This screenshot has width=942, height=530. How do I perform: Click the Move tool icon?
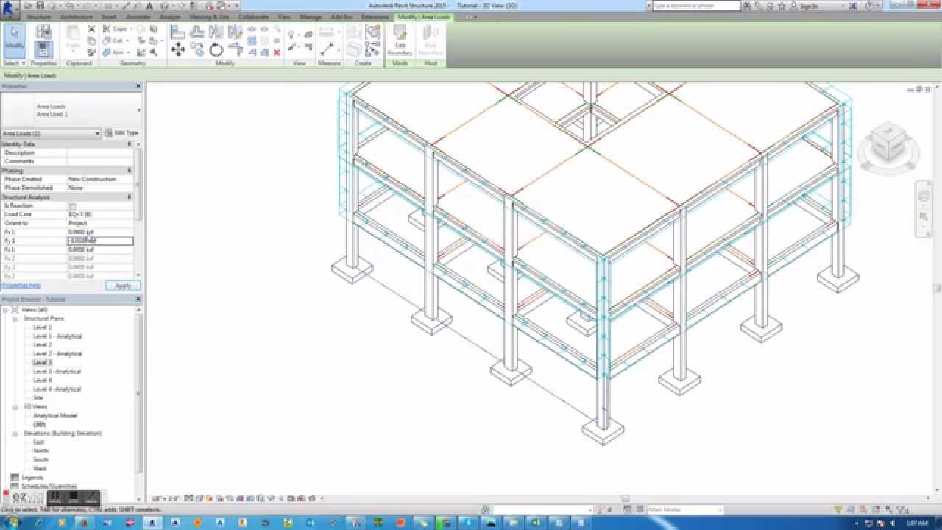[x=179, y=50]
